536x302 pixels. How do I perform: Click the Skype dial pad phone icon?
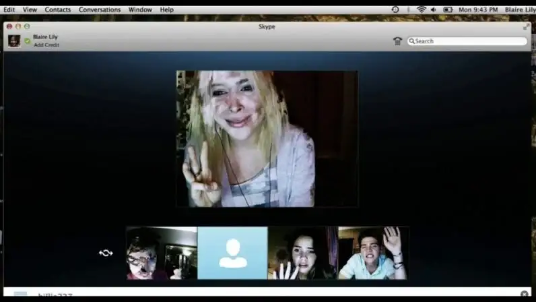coord(397,41)
